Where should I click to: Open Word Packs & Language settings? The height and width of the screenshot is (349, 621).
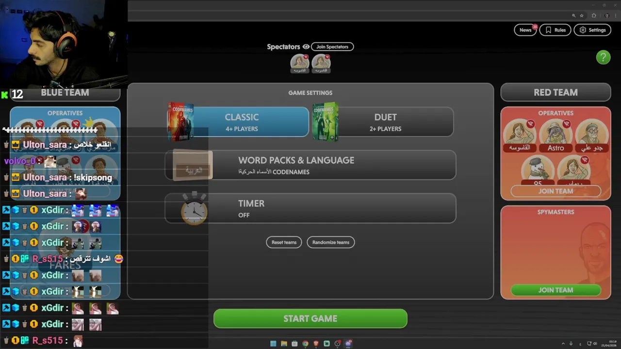click(x=310, y=165)
